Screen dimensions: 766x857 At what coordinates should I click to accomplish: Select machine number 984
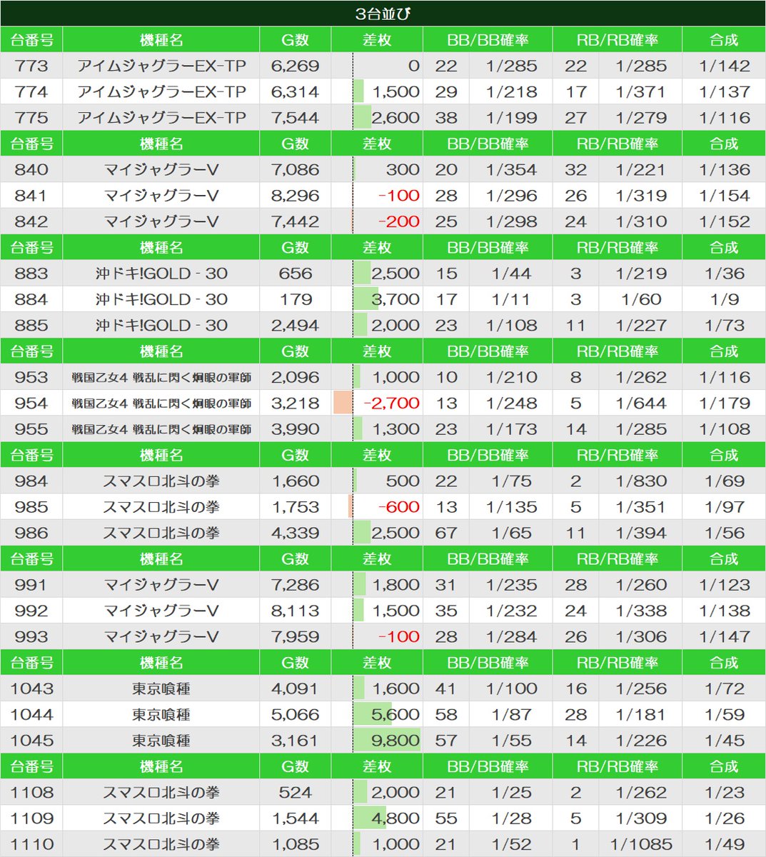coord(31,481)
